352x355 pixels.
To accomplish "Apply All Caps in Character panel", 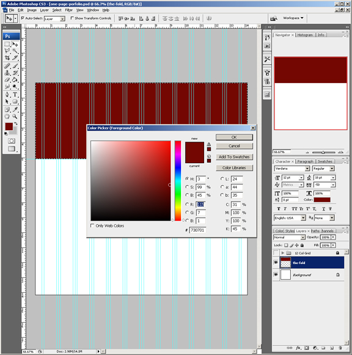I will (x=295, y=209).
